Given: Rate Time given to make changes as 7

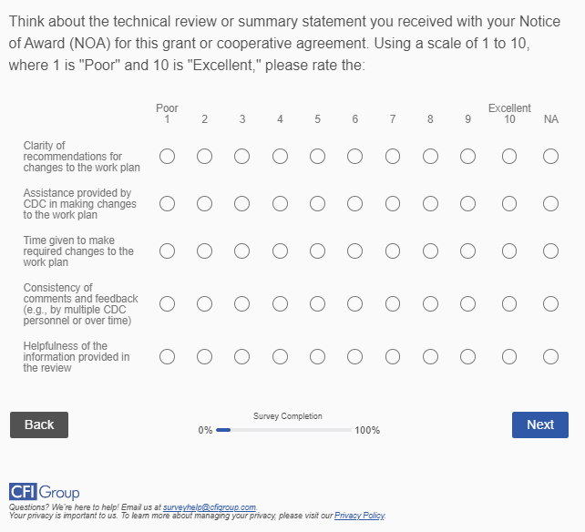Looking at the screenshot, I should [x=393, y=251].
